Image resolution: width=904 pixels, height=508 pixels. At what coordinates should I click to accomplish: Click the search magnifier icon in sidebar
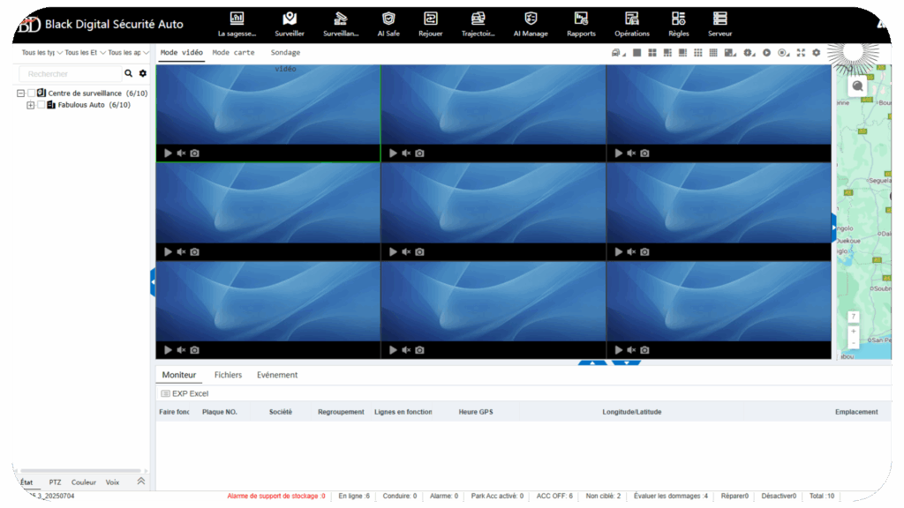pos(129,73)
